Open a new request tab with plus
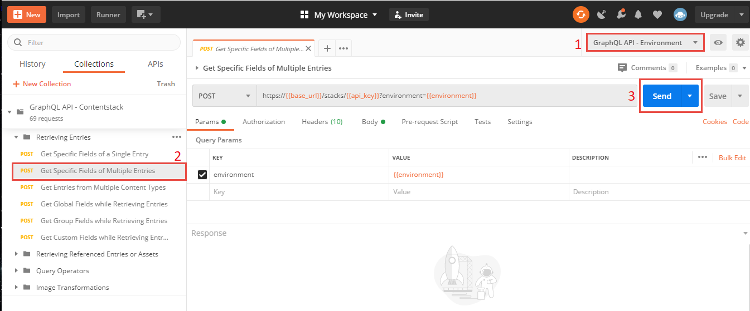Screen dimensions: 750x311 [327, 48]
